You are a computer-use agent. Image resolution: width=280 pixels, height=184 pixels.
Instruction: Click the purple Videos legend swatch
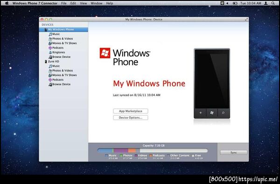(136, 156)
